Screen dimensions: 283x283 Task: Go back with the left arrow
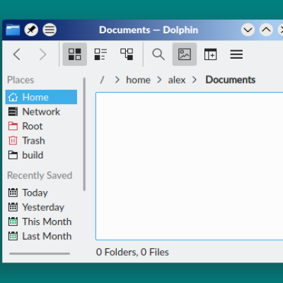pos(17,54)
